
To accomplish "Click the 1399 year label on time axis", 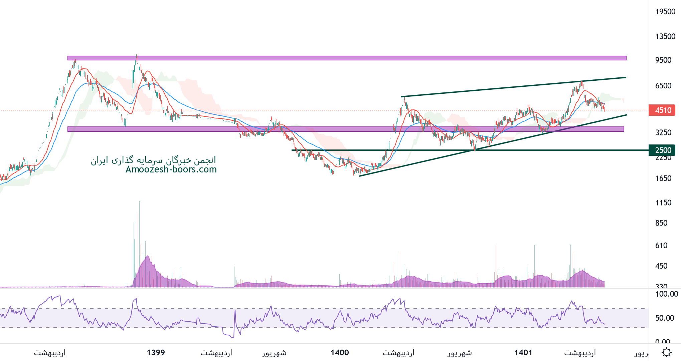I will [x=156, y=353].
